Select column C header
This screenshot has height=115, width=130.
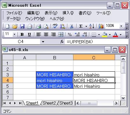pyautogui.click(x=94, y=57)
